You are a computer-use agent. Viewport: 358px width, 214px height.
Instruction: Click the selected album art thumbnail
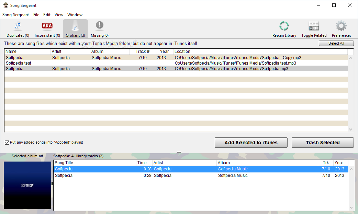click(27, 185)
